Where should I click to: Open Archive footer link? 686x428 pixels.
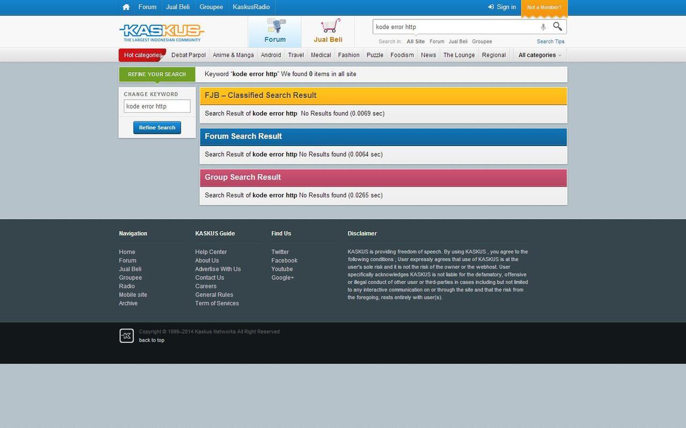tap(128, 303)
